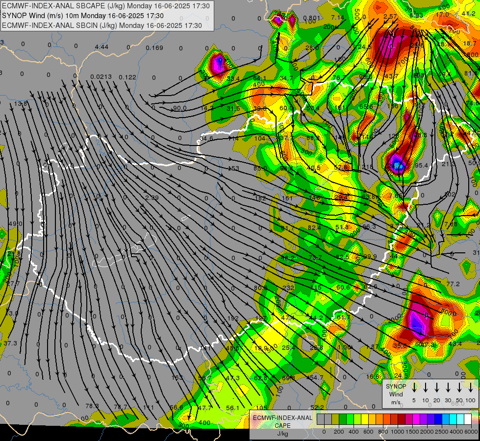Select the SYNOP Wind 10m title line
The width and height of the screenshot is (480, 441).
(83, 16)
